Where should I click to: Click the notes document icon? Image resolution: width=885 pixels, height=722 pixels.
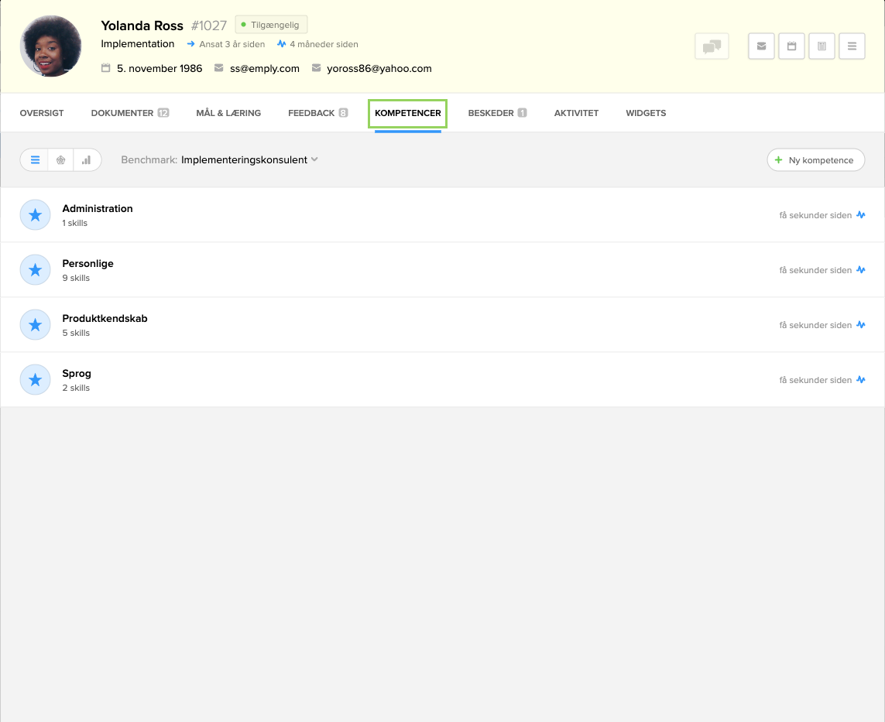822,46
